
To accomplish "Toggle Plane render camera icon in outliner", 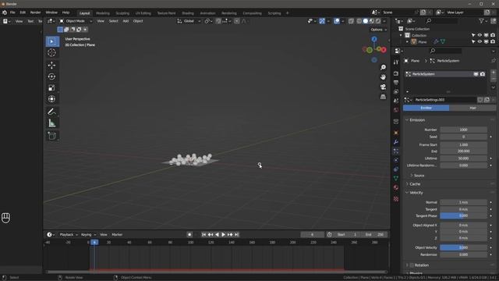I will pyautogui.click(x=493, y=41).
